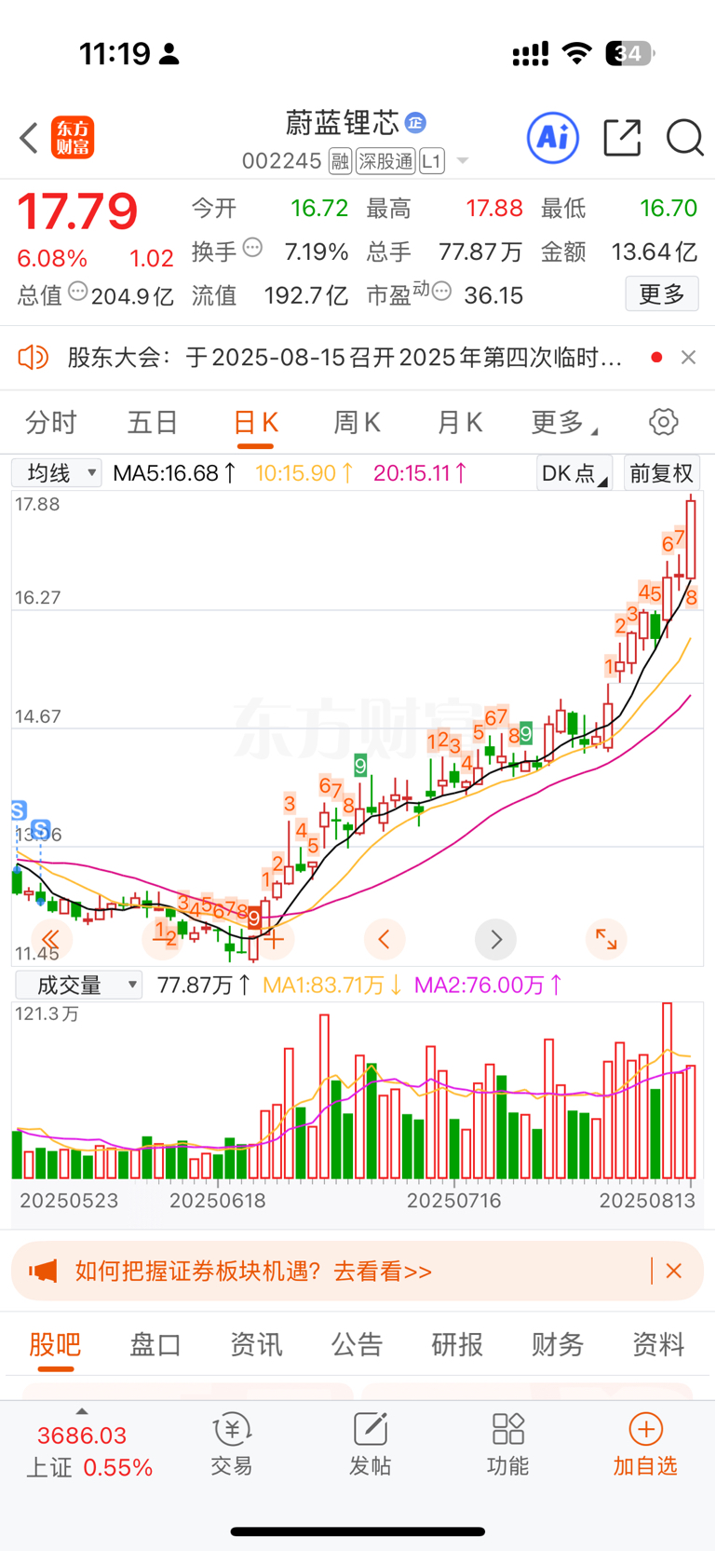Tap the 更多 quote details button
This screenshot has height=1551, width=716.
[662, 294]
